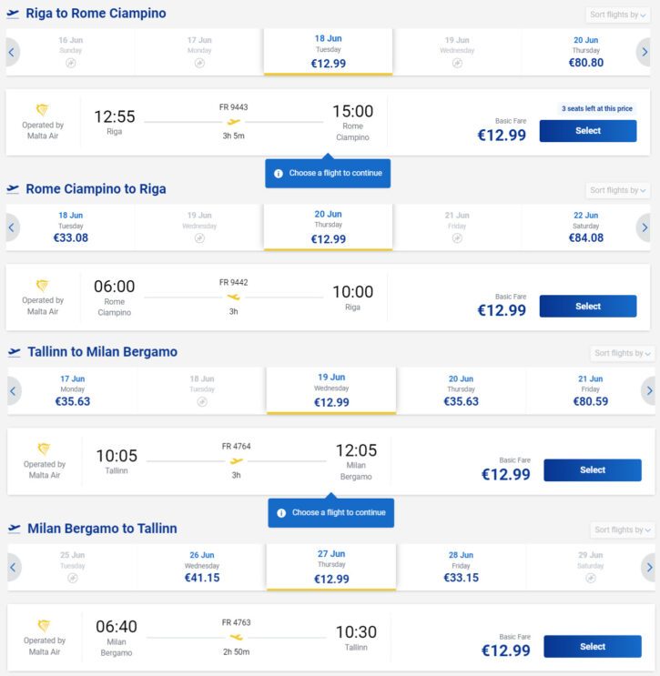Go to next dates for Rome Ciampino to Riga
660x676 pixels.
644,227
